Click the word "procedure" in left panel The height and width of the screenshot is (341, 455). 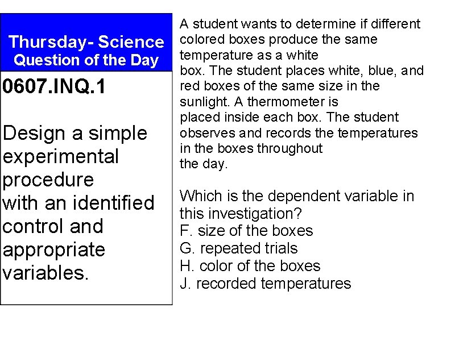tap(48, 180)
